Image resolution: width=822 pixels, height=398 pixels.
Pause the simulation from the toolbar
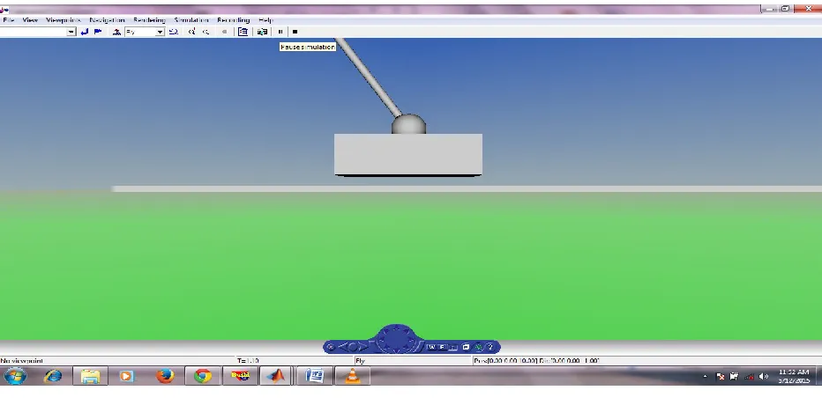(x=280, y=32)
